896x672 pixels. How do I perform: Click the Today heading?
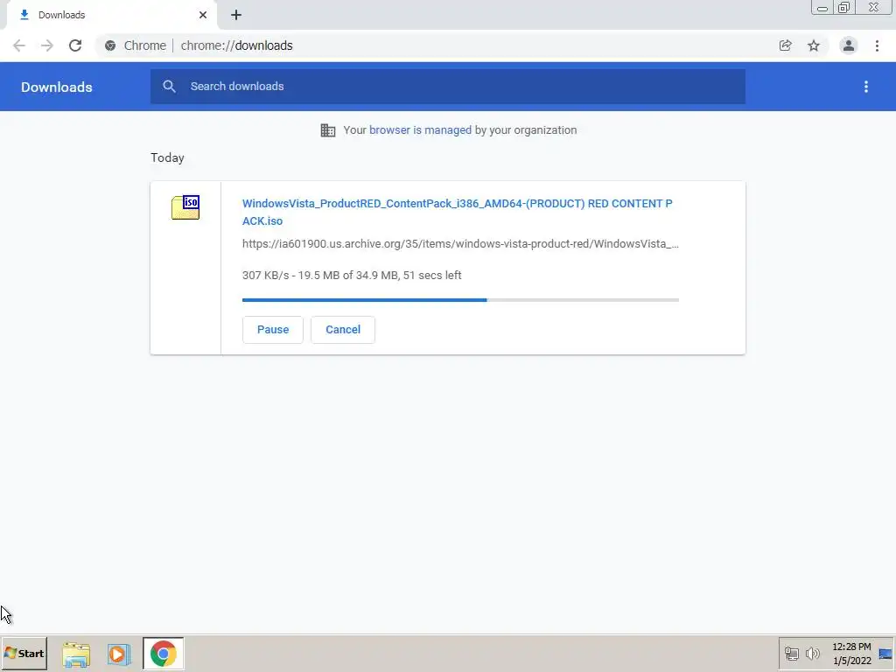(x=167, y=157)
